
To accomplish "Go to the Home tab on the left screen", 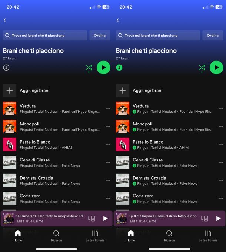I will point(18,236).
